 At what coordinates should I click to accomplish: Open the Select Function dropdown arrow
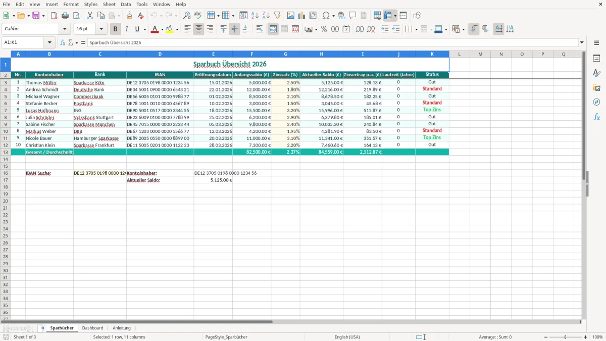tap(77, 42)
